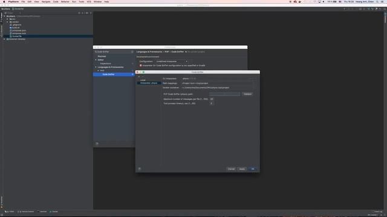Click the Code Sniffer breadcrumb in Preferences

click(177, 52)
